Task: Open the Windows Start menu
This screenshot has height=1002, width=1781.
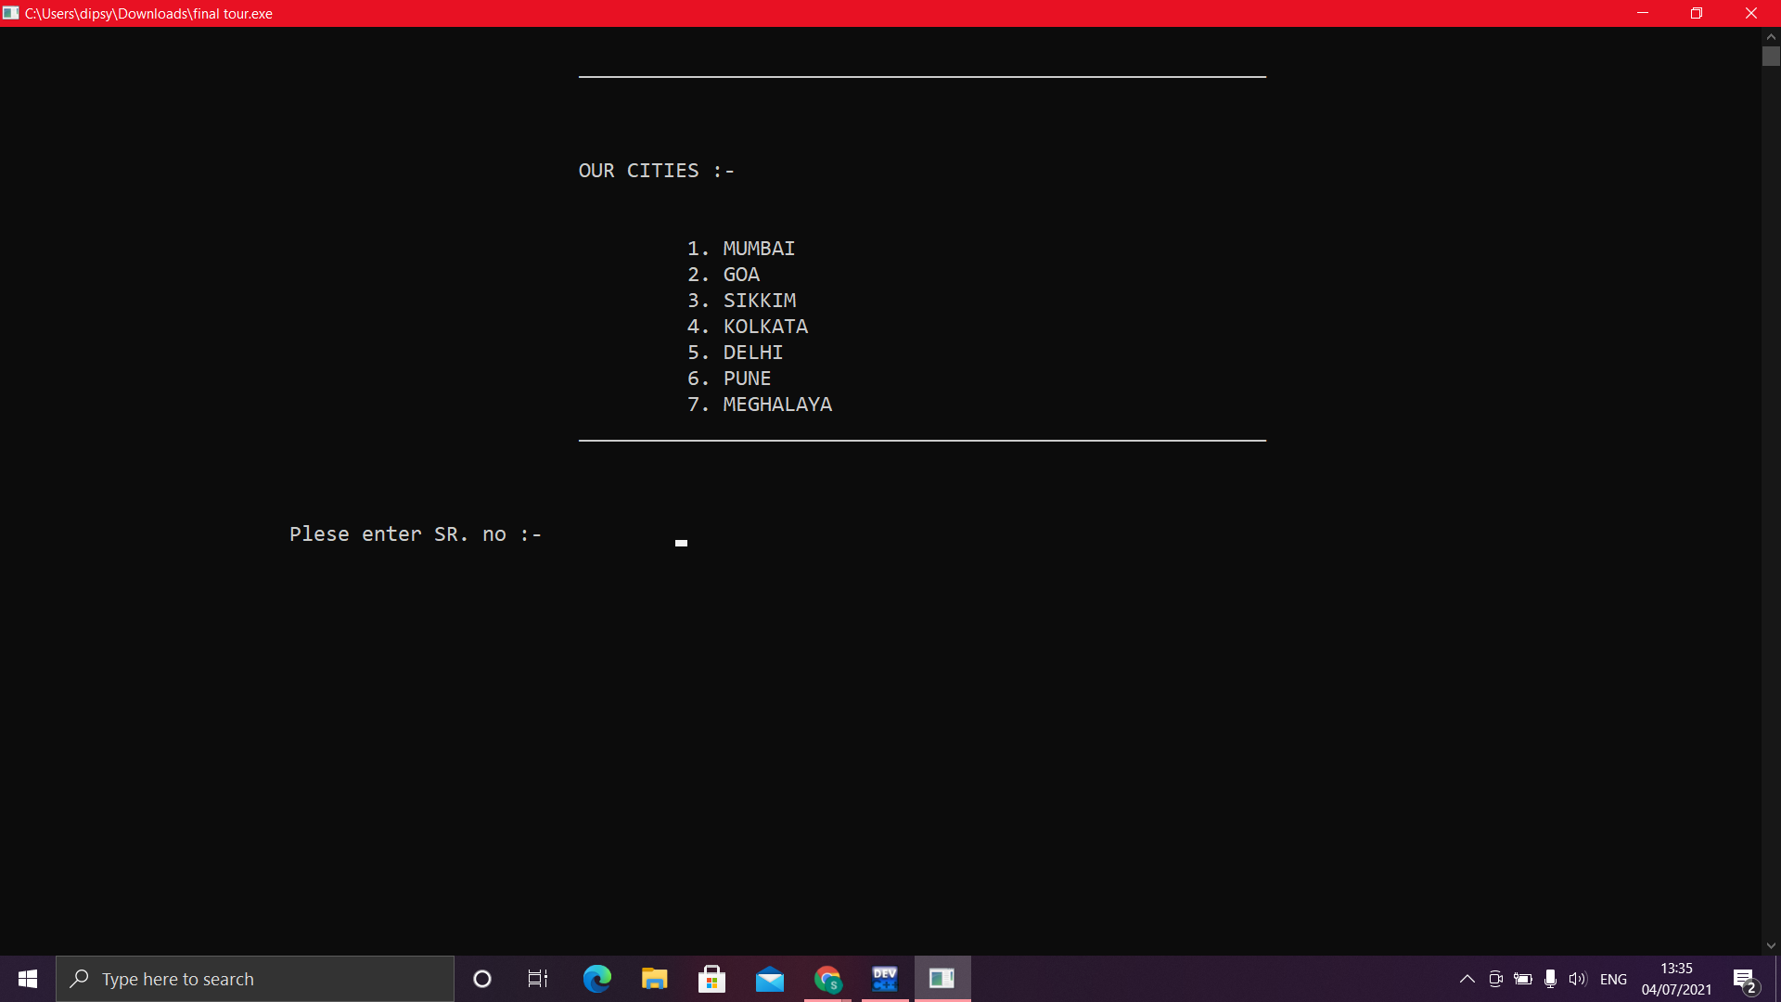Action: (28, 979)
